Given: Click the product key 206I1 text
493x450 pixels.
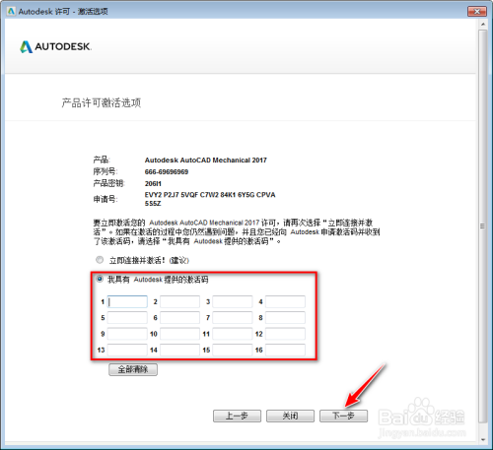Looking at the screenshot, I should tap(153, 184).
